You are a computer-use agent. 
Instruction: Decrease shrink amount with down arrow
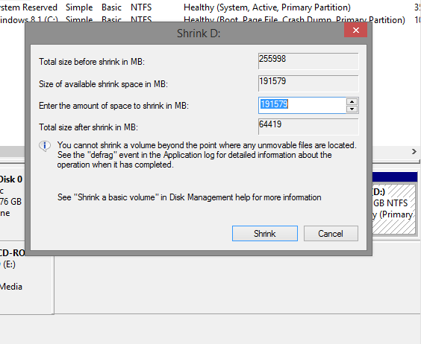pyautogui.click(x=352, y=109)
